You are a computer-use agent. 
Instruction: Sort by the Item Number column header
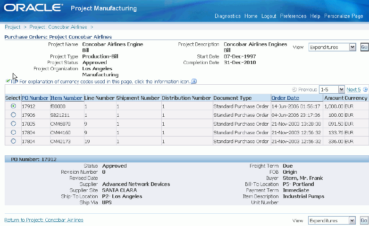[x=66, y=98]
